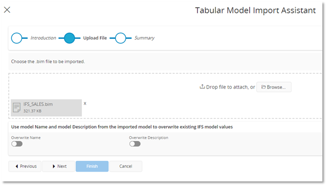Click the dashed file drop area
This screenshot has width=327, height=186.
click(166, 96)
